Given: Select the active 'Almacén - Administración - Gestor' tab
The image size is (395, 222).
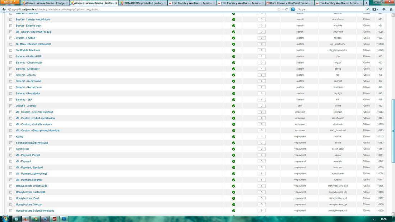Looking at the screenshot, I should [x=94, y=3].
